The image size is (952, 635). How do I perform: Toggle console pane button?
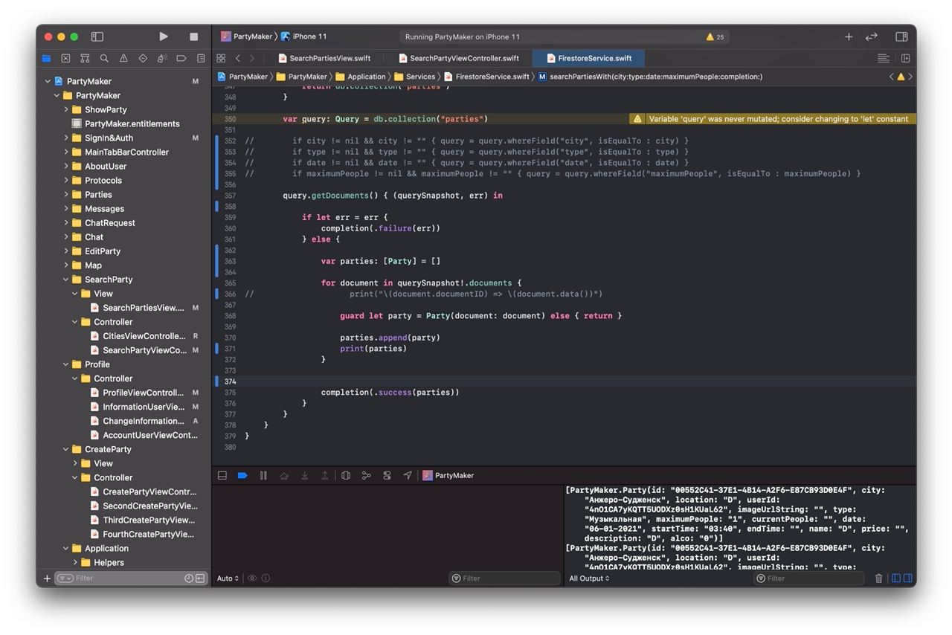pyautogui.click(x=907, y=578)
